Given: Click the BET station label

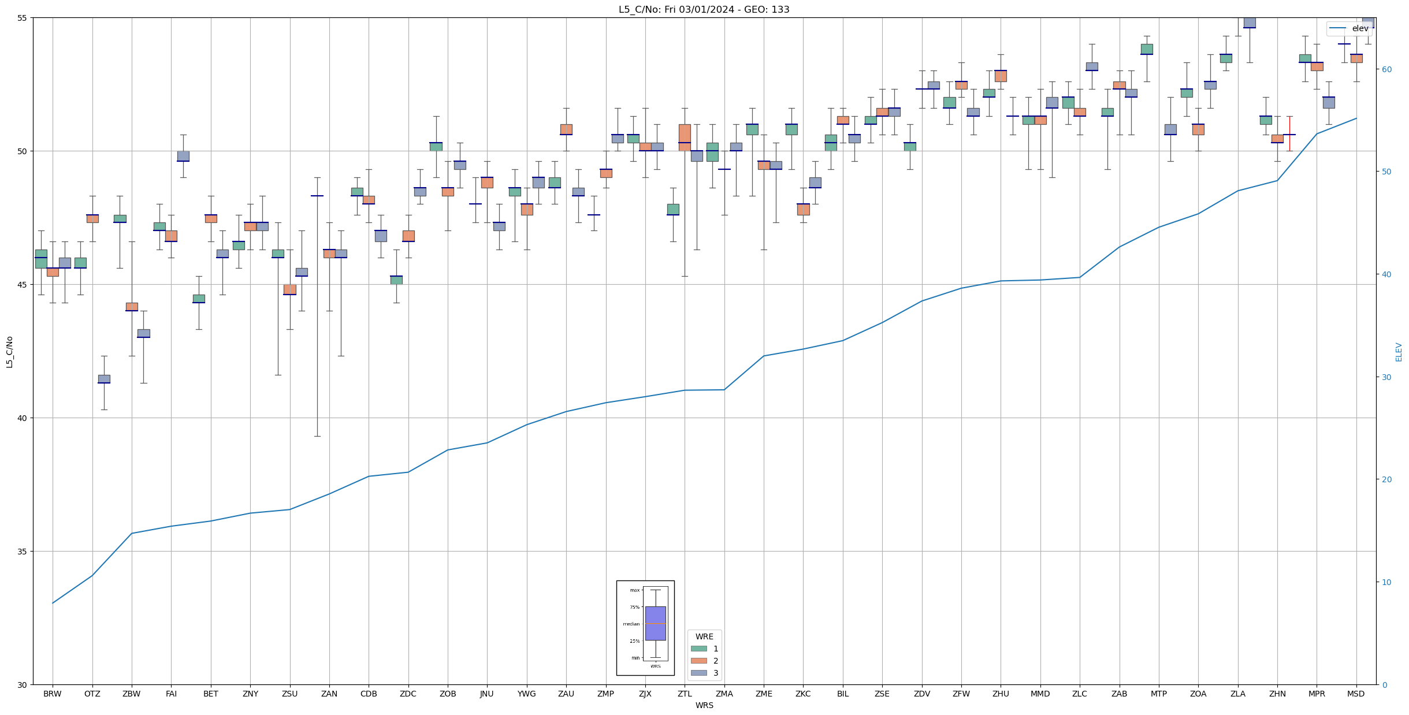Looking at the screenshot, I should 211,694.
